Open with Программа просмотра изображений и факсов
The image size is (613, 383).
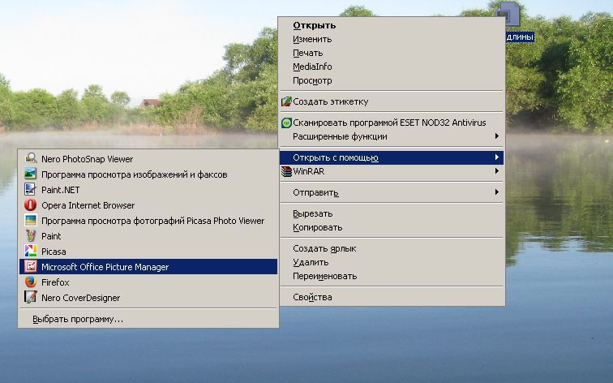pos(148,174)
